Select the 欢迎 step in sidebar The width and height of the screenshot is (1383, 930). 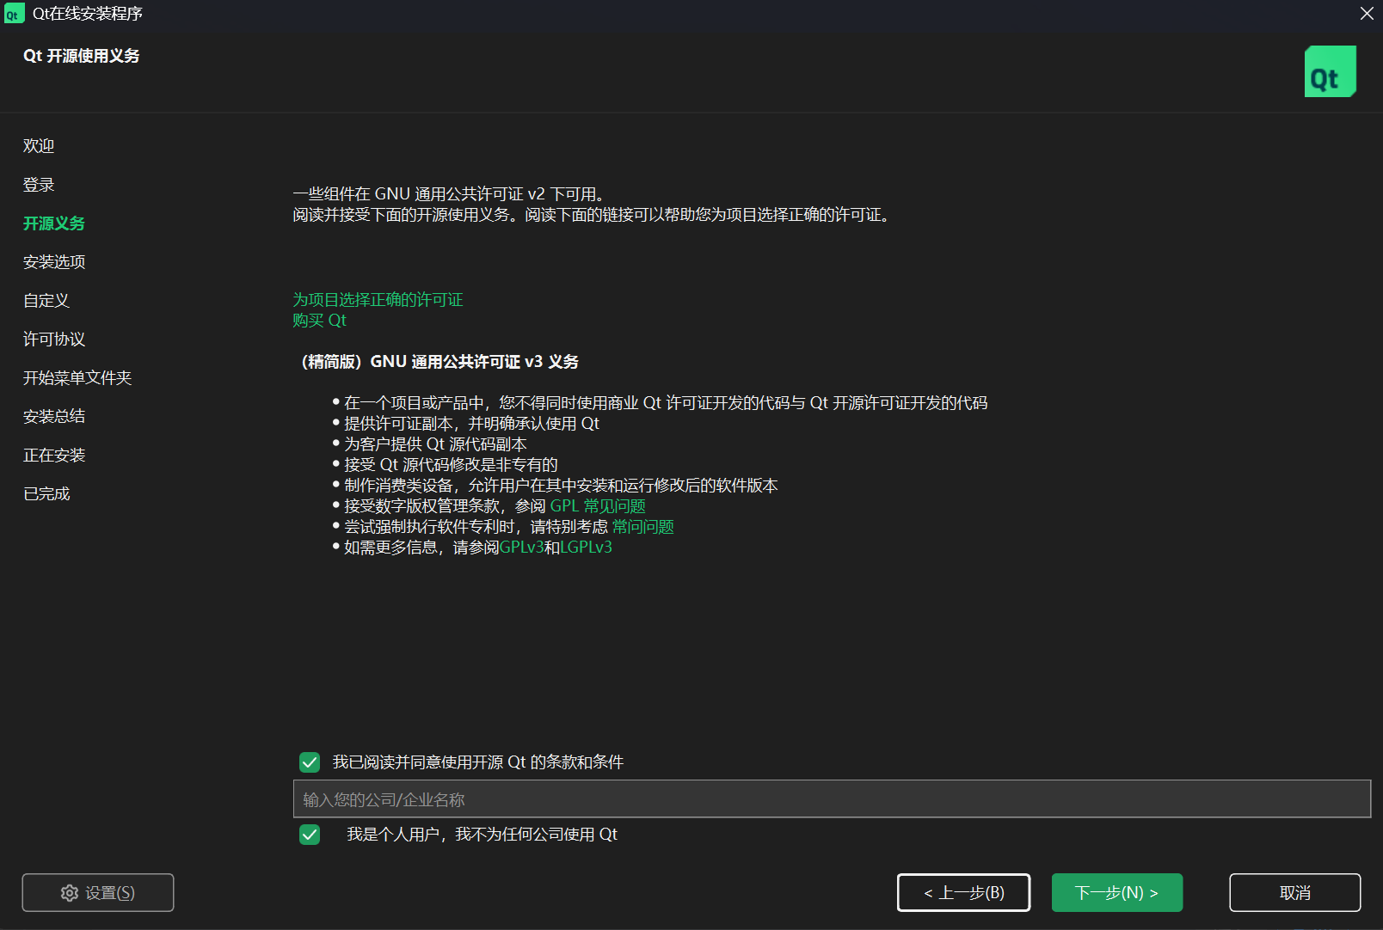39,146
